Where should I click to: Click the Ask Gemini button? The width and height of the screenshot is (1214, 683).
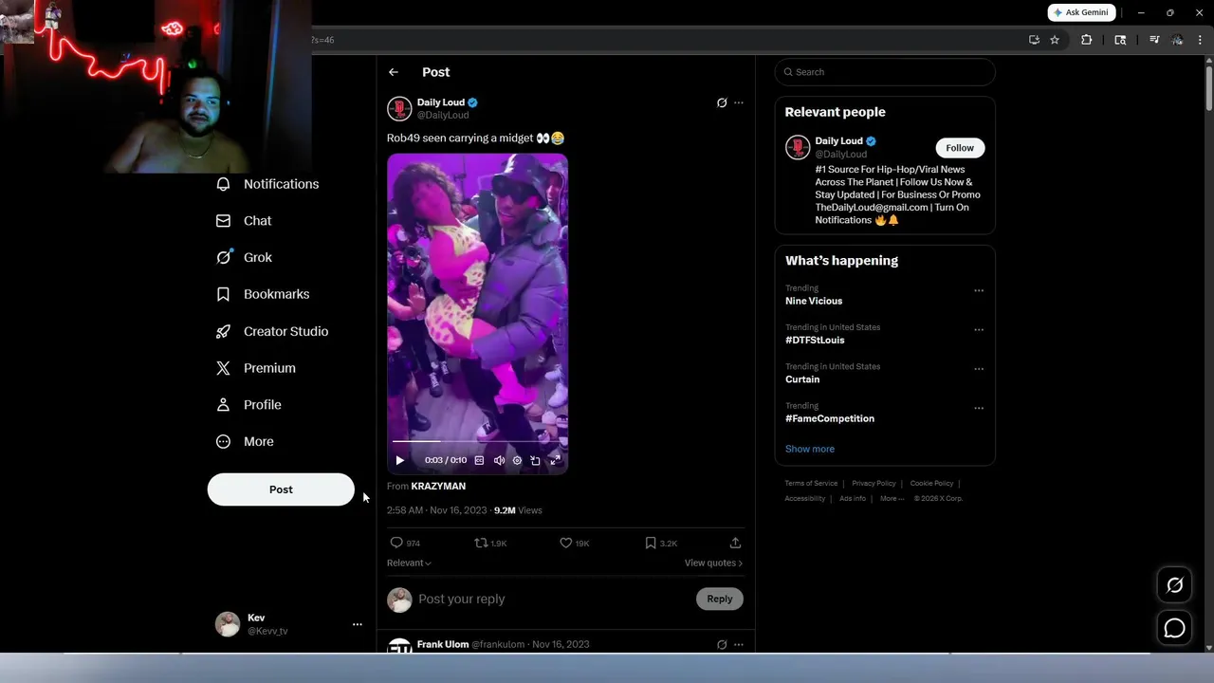click(x=1081, y=12)
